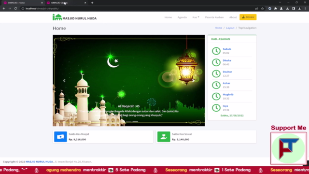Image resolution: width=309 pixels, height=174 pixels.
Task: Click the Dhuha clock icon
Action: 216,62
